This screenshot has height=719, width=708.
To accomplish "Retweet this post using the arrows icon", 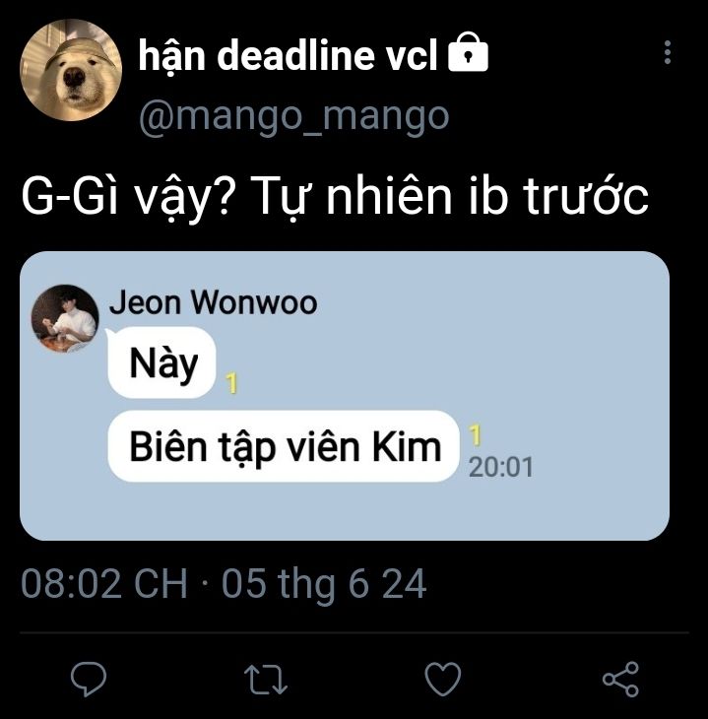I will 266,679.
